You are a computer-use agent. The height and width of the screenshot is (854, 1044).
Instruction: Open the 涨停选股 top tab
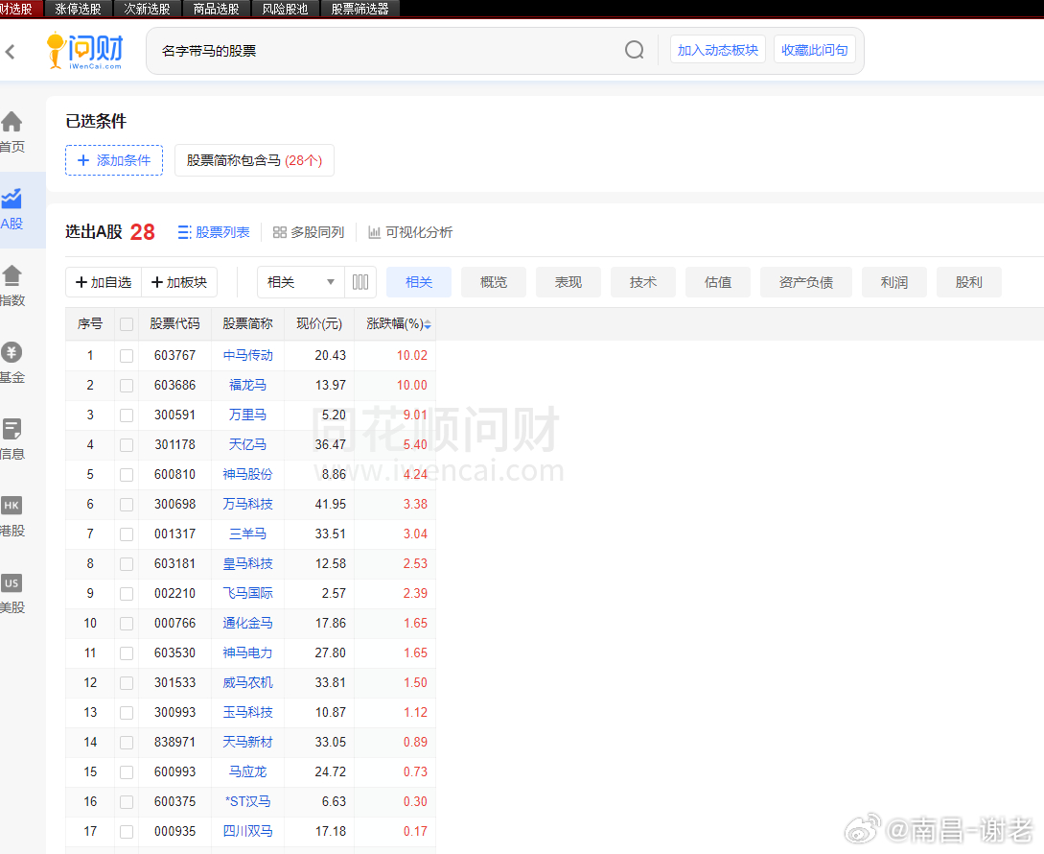tap(78, 9)
